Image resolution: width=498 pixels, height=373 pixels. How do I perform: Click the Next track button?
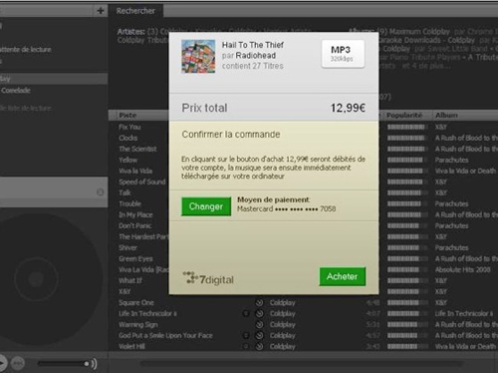coord(18,363)
